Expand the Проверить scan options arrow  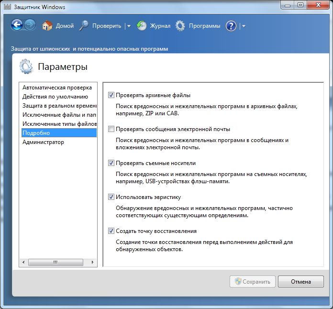[x=128, y=26]
